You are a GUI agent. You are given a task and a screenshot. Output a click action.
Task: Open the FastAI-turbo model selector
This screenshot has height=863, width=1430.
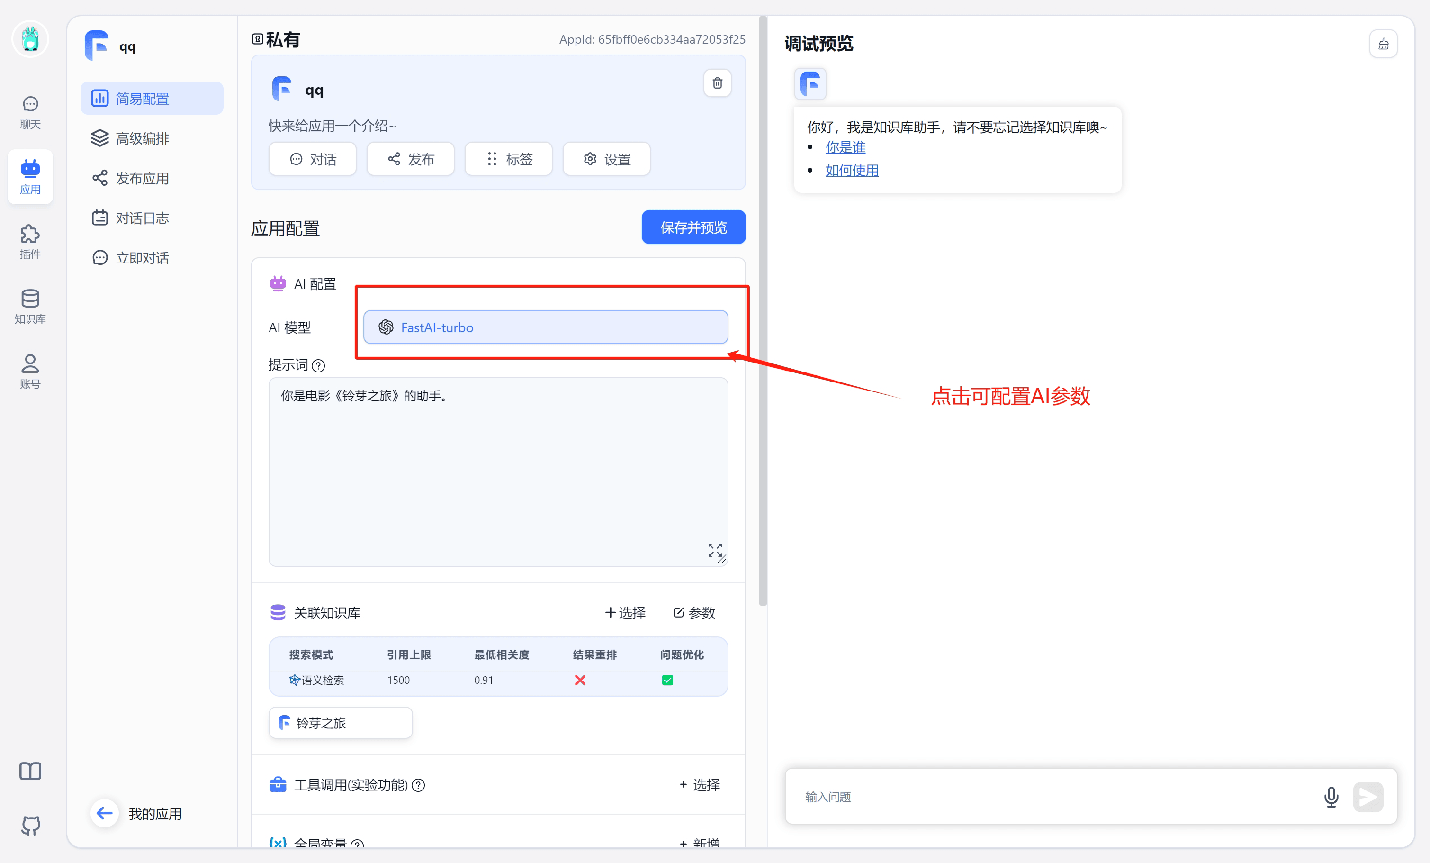[545, 327]
